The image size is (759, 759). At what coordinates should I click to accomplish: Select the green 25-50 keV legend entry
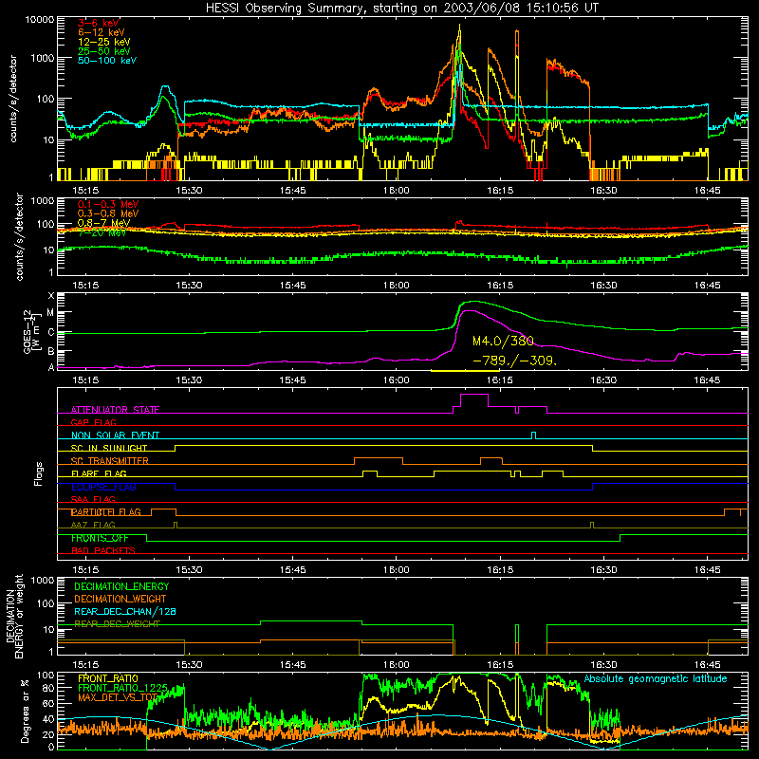[103, 51]
